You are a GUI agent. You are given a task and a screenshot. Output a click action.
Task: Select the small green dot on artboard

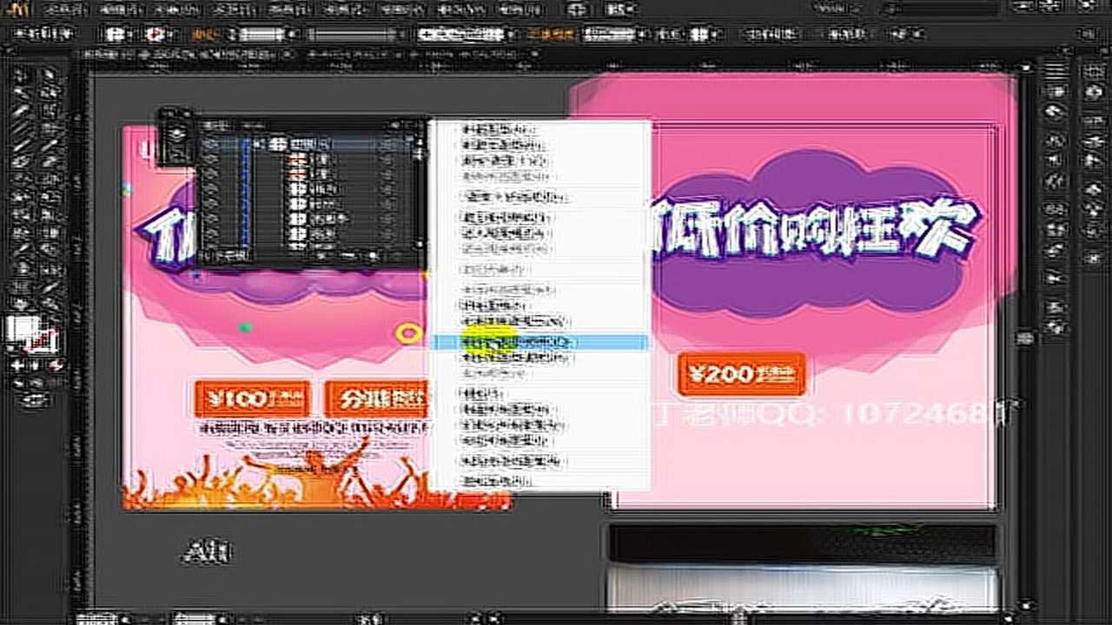(x=246, y=327)
